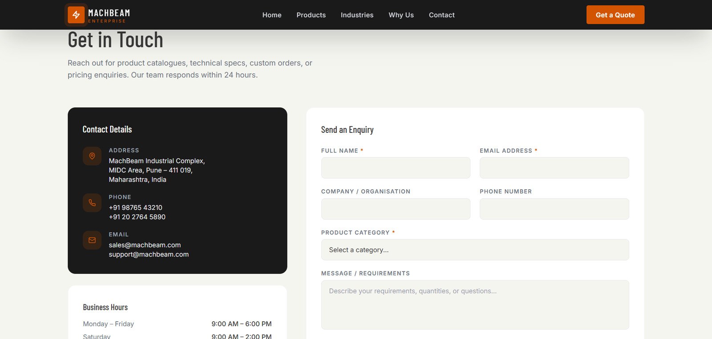Focus the Email Address input field

554,168
